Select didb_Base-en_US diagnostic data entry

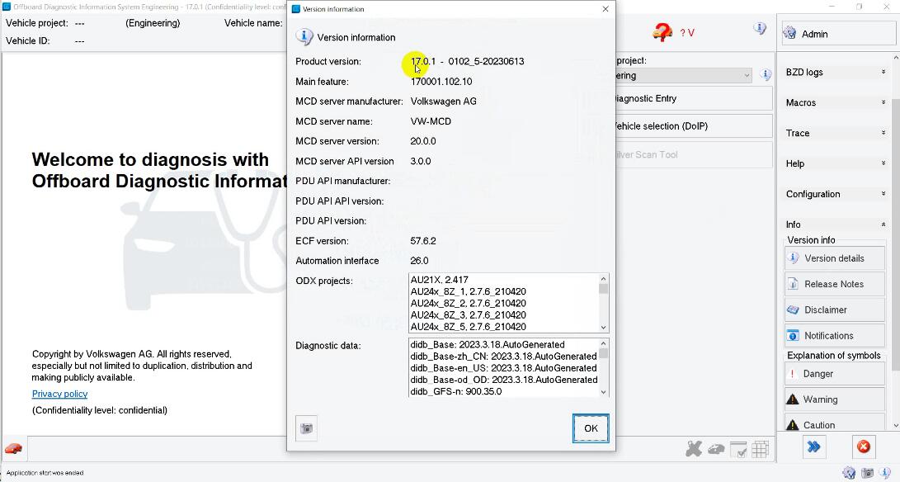point(503,368)
